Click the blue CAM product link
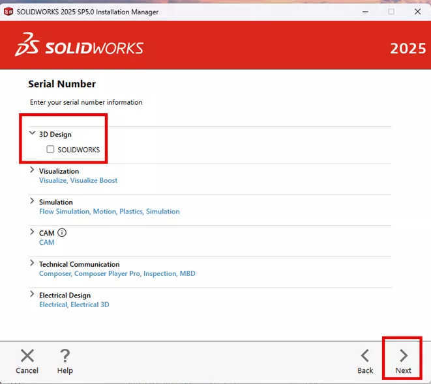The width and height of the screenshot is (431, 384). coord(47,243)
